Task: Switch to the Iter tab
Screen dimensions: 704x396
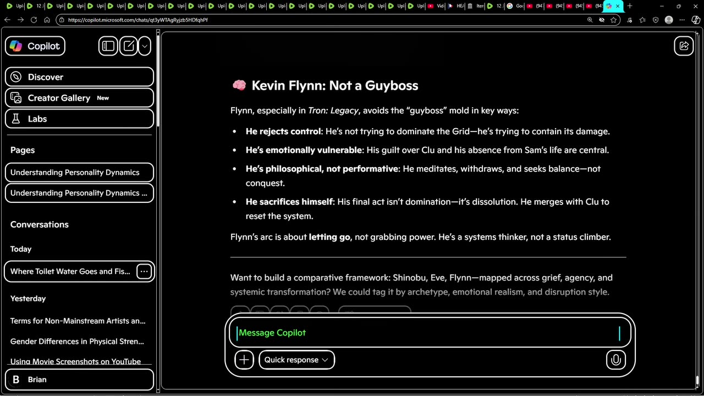Action: [476, 6]
